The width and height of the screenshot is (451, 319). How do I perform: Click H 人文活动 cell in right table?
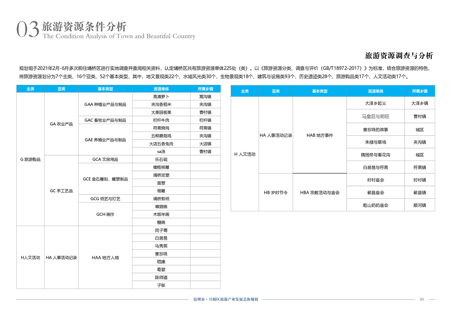[245, 154]
